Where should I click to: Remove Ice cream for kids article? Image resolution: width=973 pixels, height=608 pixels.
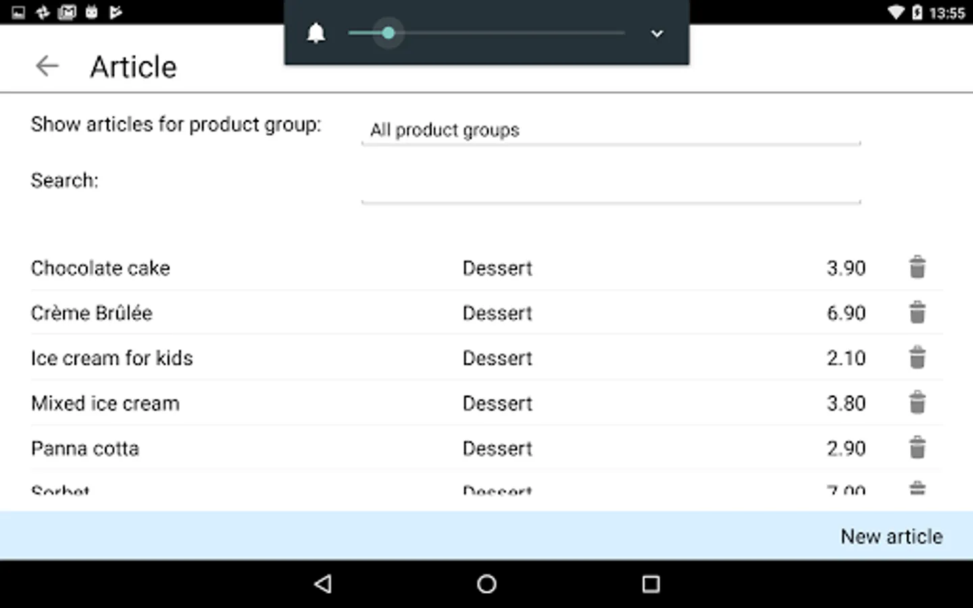[917, 358]
